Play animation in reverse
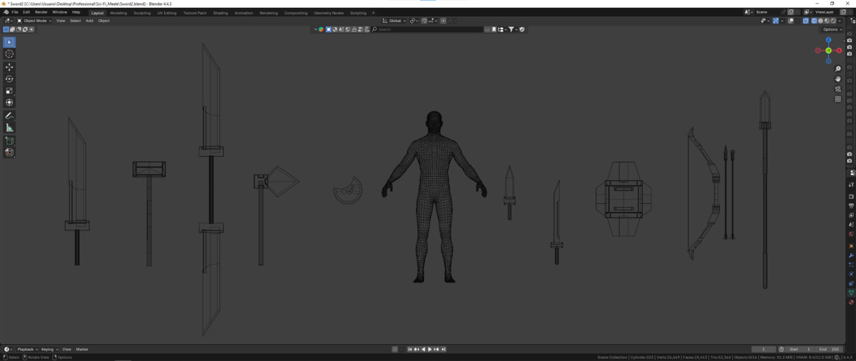This screenshot has width=856, height=361. (x=423, y=350)
